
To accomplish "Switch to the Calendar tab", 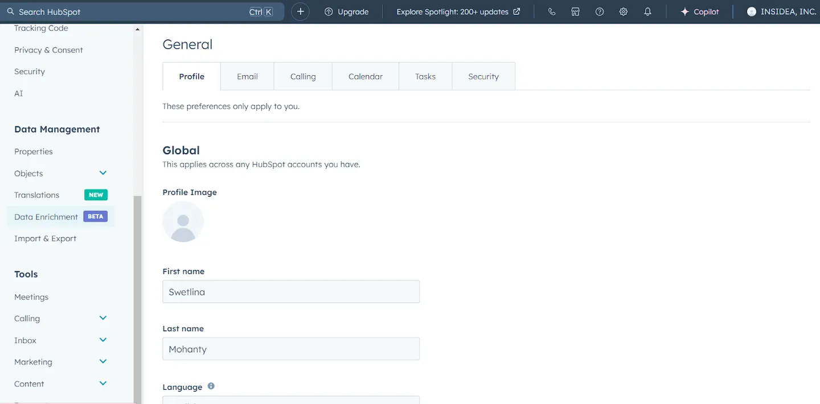I will (x=366, y=76).
